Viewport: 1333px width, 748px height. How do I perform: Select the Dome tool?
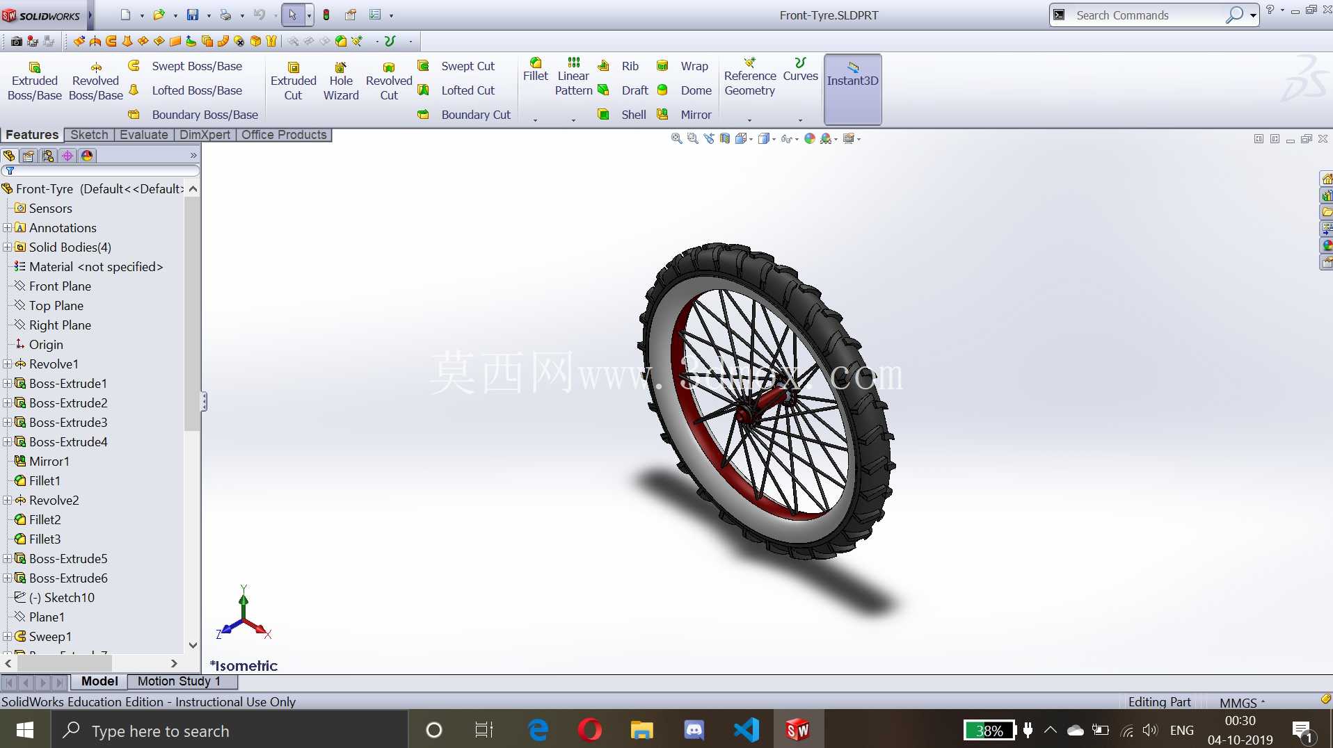pos(685,90)
